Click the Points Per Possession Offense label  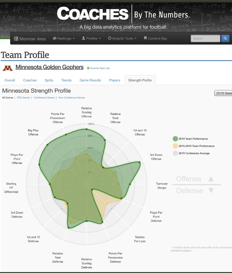58,118
